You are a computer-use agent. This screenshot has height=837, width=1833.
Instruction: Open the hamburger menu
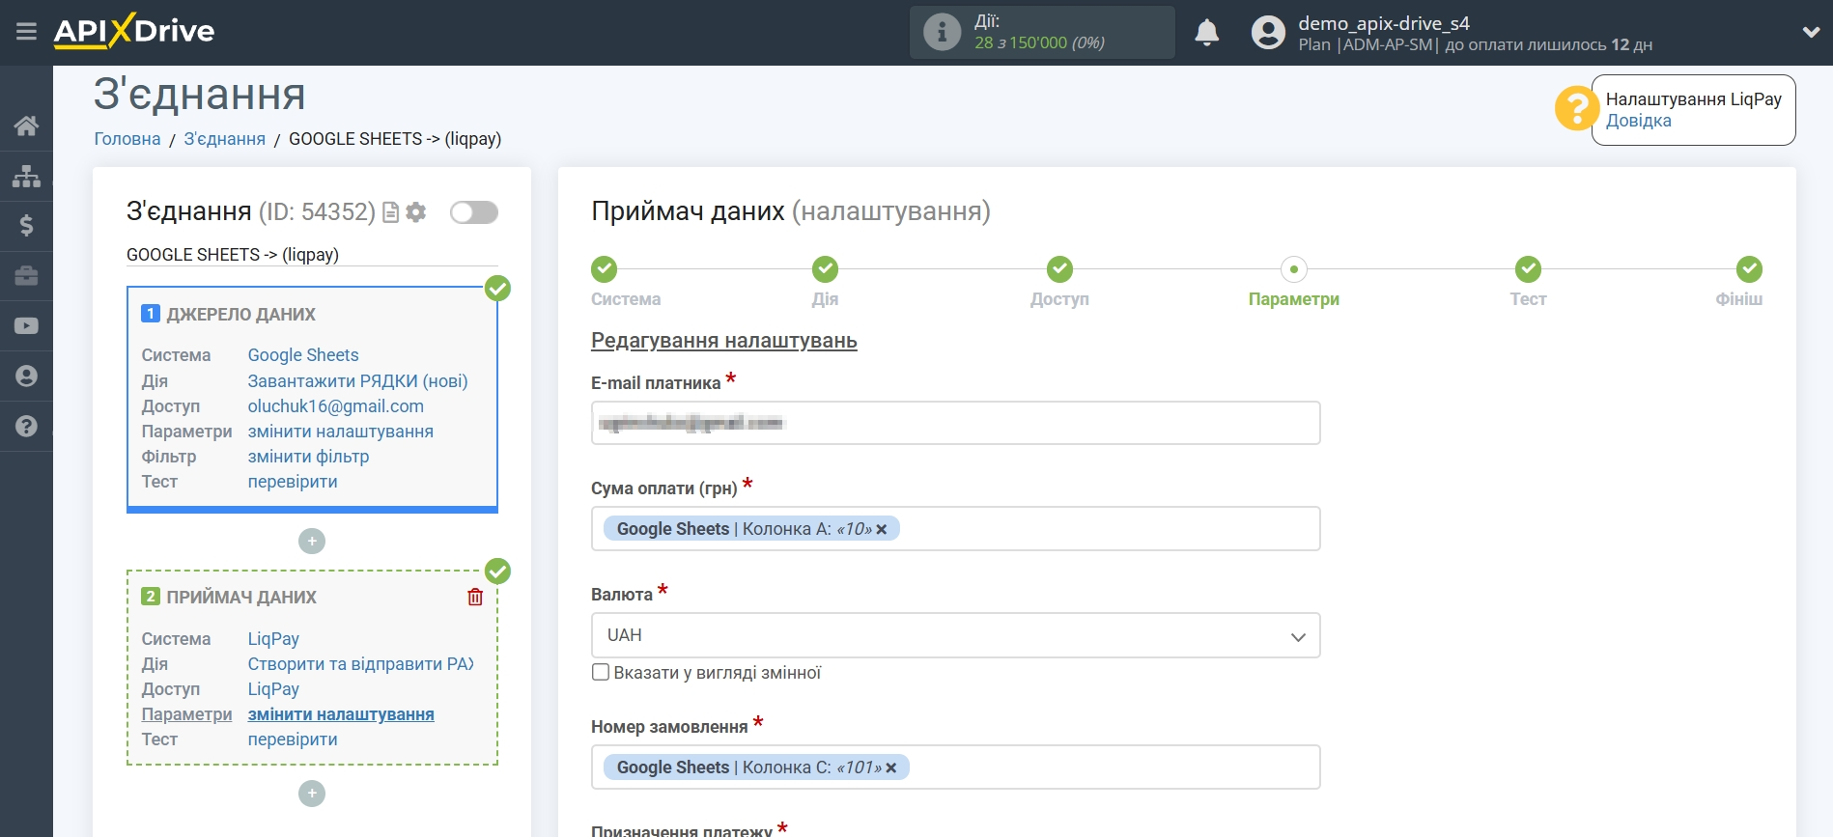26,32
